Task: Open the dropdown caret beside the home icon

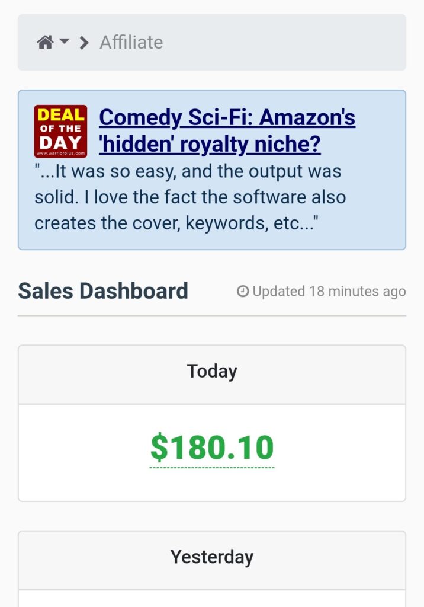Action: click(65, 41)
